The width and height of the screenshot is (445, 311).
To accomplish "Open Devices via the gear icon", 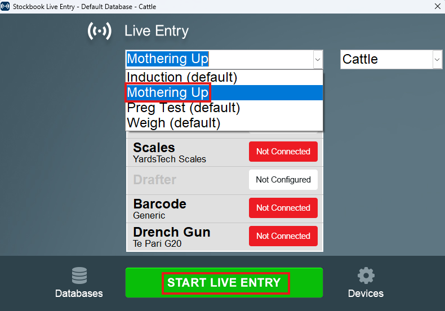I will point(366,276).
